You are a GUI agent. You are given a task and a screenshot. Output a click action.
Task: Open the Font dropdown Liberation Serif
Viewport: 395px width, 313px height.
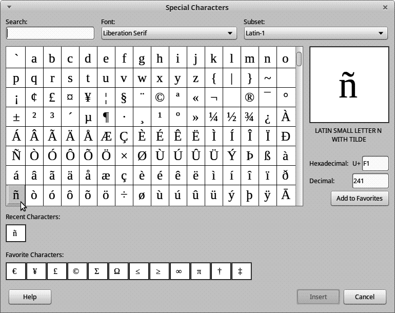[169, 33]
